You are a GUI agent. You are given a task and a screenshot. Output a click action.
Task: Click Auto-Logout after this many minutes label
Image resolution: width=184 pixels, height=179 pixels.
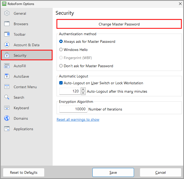tap(117, 91)
